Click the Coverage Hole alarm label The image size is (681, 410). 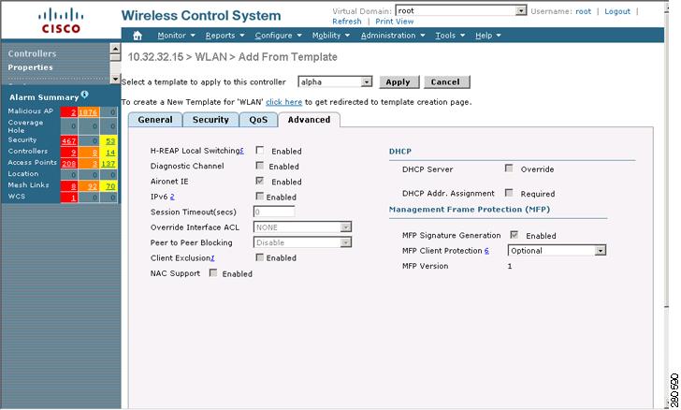click(x=25, y=126)
